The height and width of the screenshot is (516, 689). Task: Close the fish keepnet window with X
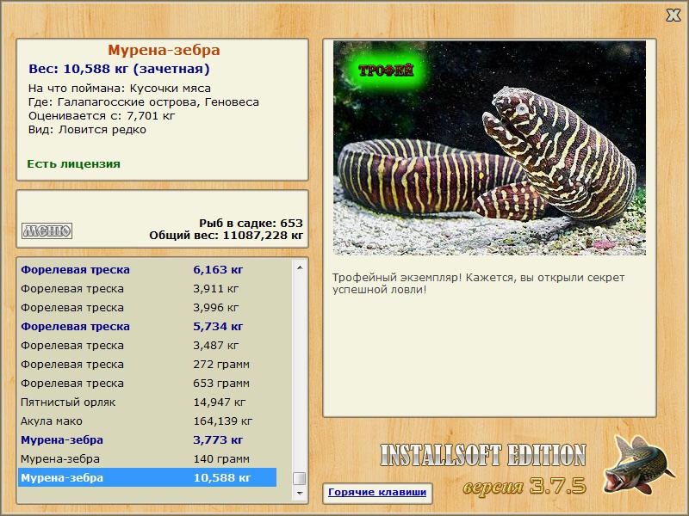(673, 15)
